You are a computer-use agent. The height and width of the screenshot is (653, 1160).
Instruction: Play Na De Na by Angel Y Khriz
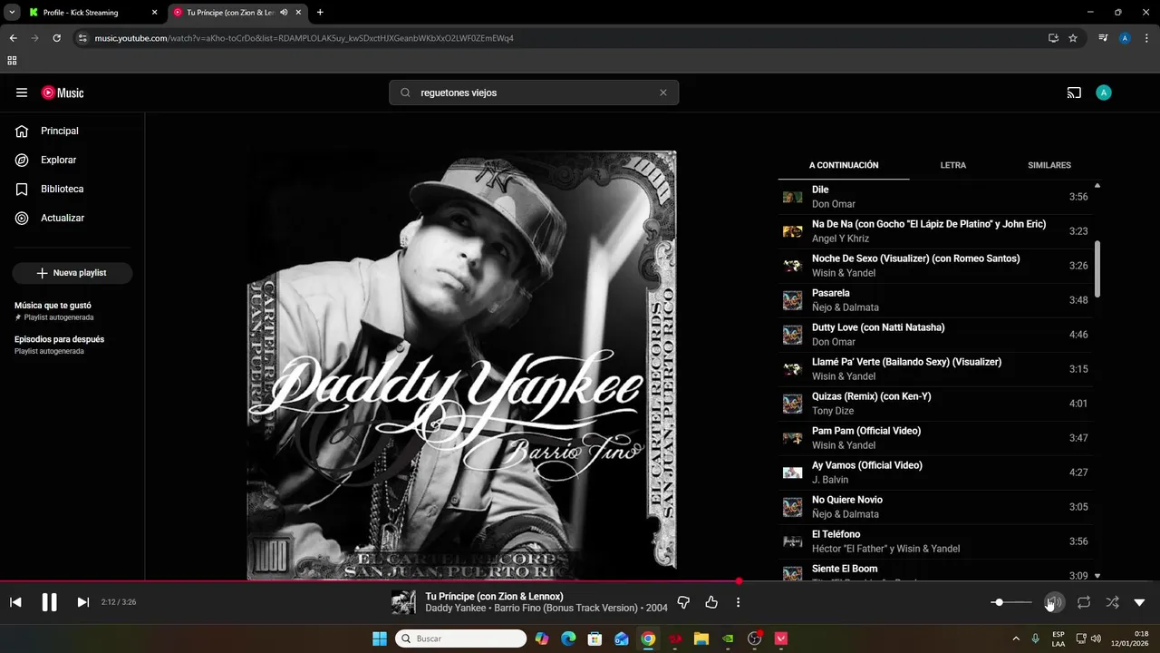pos(935,231)
